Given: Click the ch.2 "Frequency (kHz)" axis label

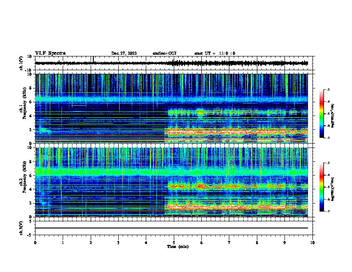Looking at the screenshot, I should [24, 177].
